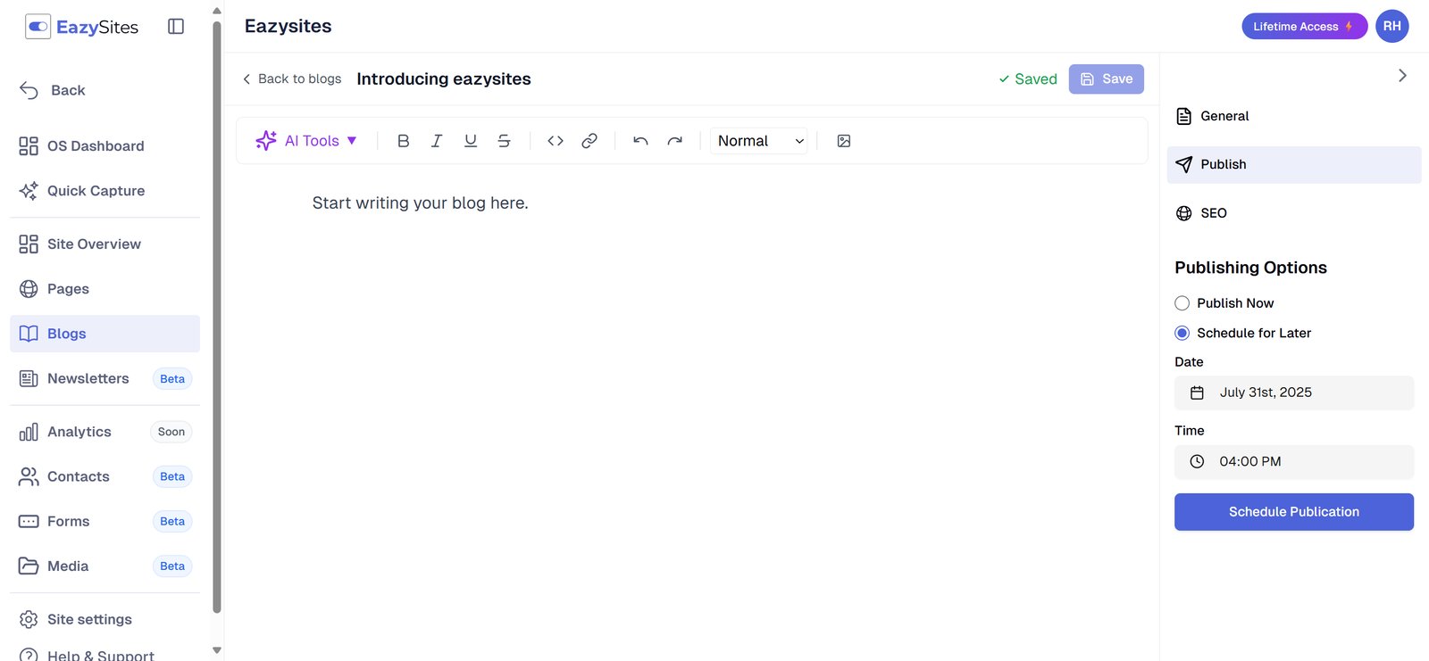Toggle strikethrough formatting
Viewport: 1429px width, 661px height.
(x=504, y=141)
